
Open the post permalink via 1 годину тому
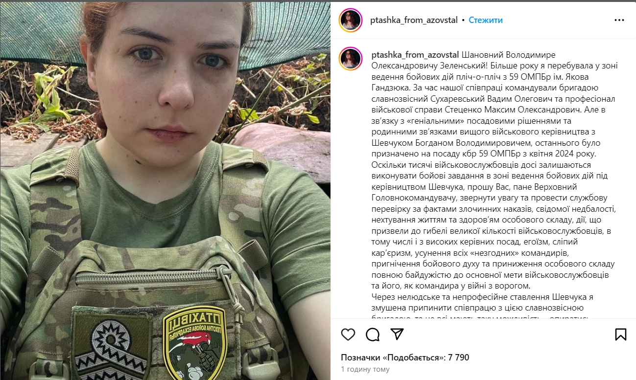coord(365,369)
